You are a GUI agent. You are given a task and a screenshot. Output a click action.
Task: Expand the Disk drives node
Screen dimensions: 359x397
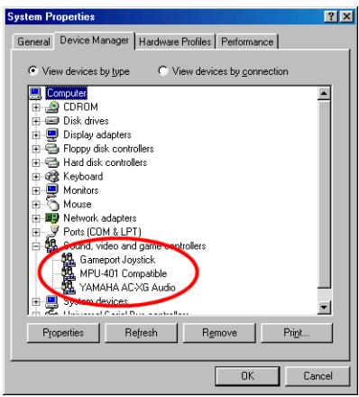pyautogui.click(x=36, y=121)
